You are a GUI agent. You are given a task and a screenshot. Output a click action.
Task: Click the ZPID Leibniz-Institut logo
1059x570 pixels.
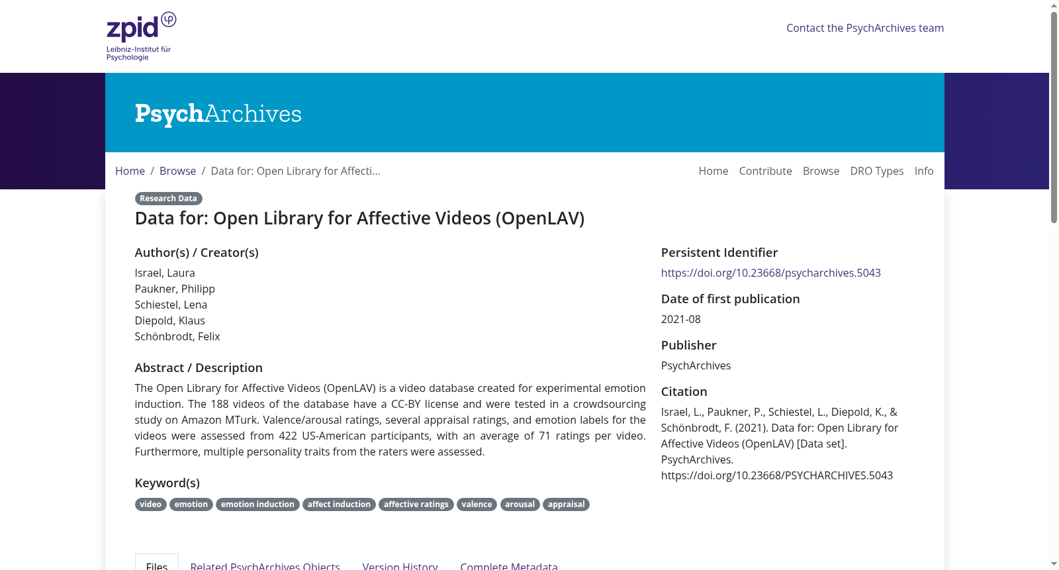[x=141, y=36]
